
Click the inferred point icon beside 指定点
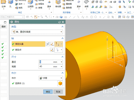point(57,50)
